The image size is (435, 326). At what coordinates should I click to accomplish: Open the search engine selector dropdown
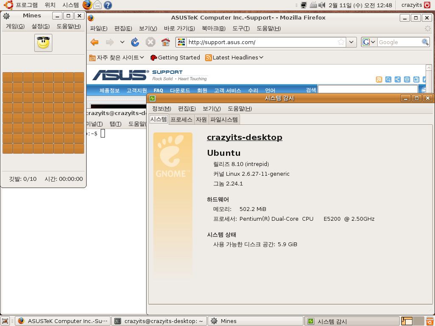tap(369, 42)
